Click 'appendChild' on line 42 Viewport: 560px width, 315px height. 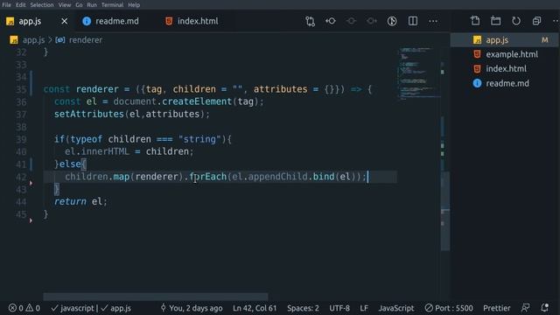[x=278, y=177]
